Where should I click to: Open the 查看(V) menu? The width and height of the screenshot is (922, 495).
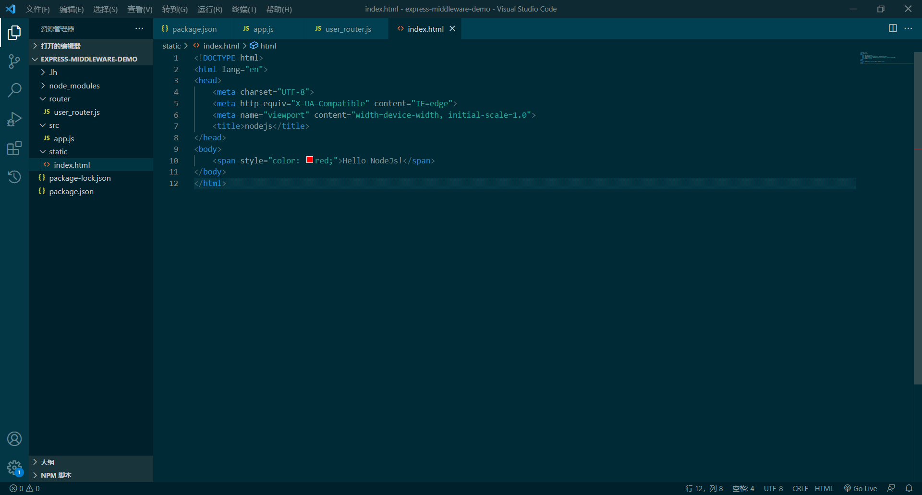pos(140,9)
